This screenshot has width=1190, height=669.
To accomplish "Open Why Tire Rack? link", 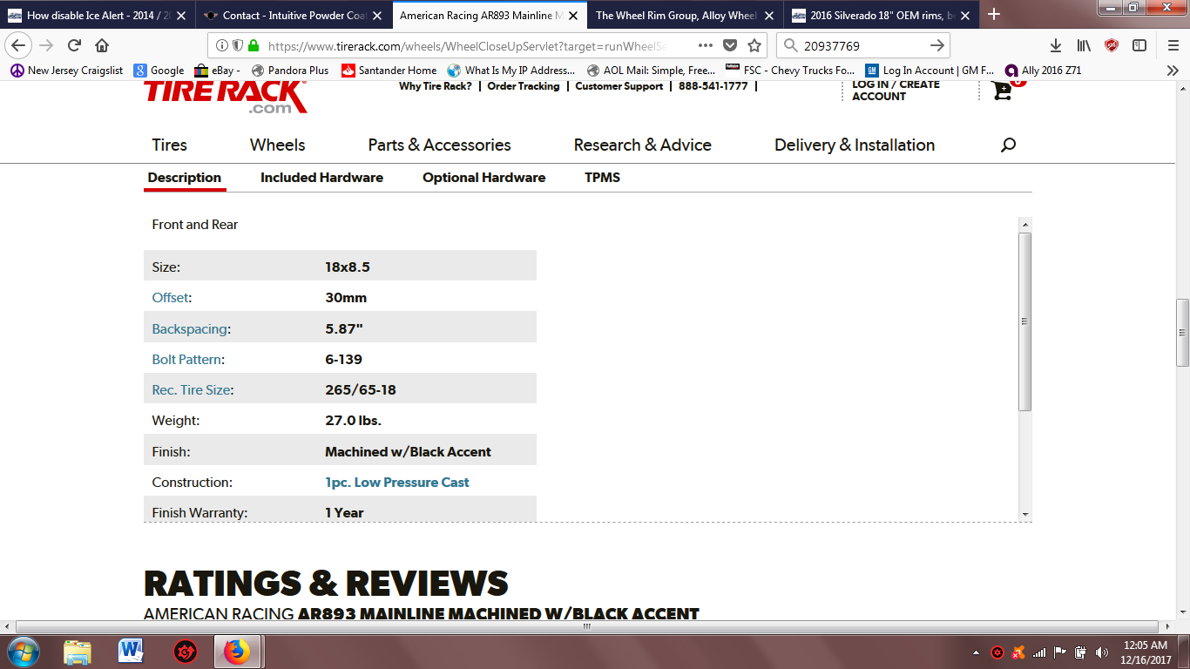I will tap(435, 86).
